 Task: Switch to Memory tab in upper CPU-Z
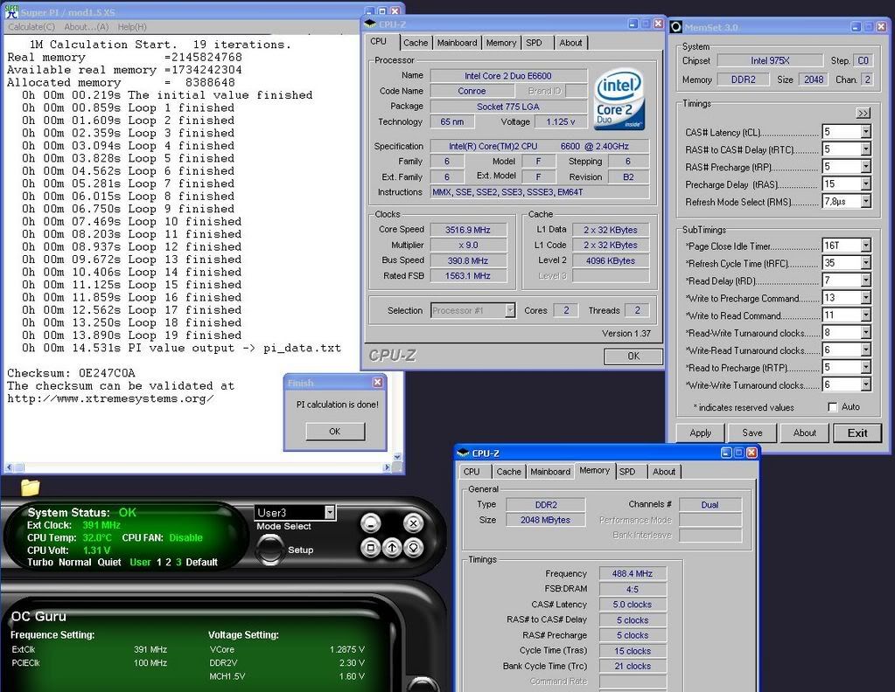[x=500, y=43]
